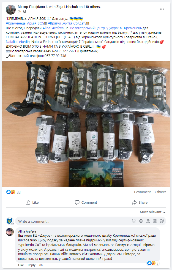172x270 pixels.
Task: Like the post
Action: (x=32, y=203)
